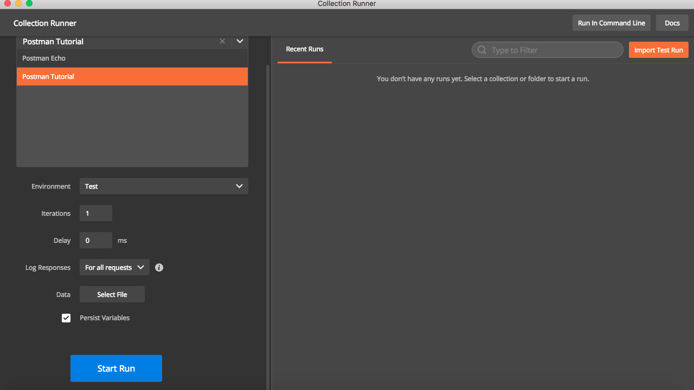Open the Environment dropdown

pyautogui.click(x=164, y=186)
